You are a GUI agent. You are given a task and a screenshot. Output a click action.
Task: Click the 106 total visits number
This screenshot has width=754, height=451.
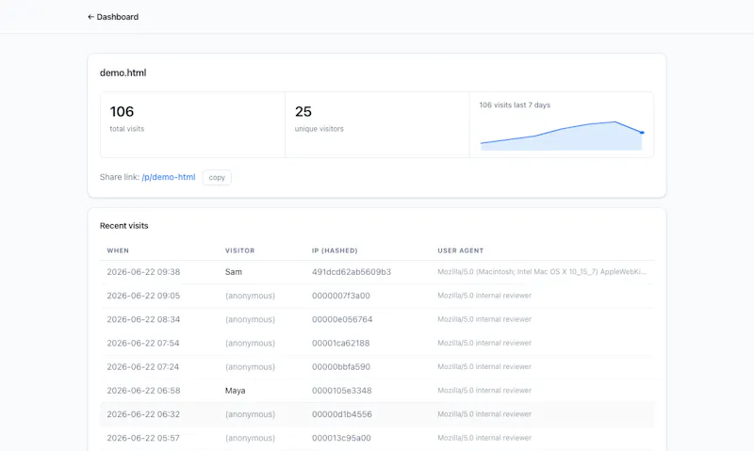point(122,111)
